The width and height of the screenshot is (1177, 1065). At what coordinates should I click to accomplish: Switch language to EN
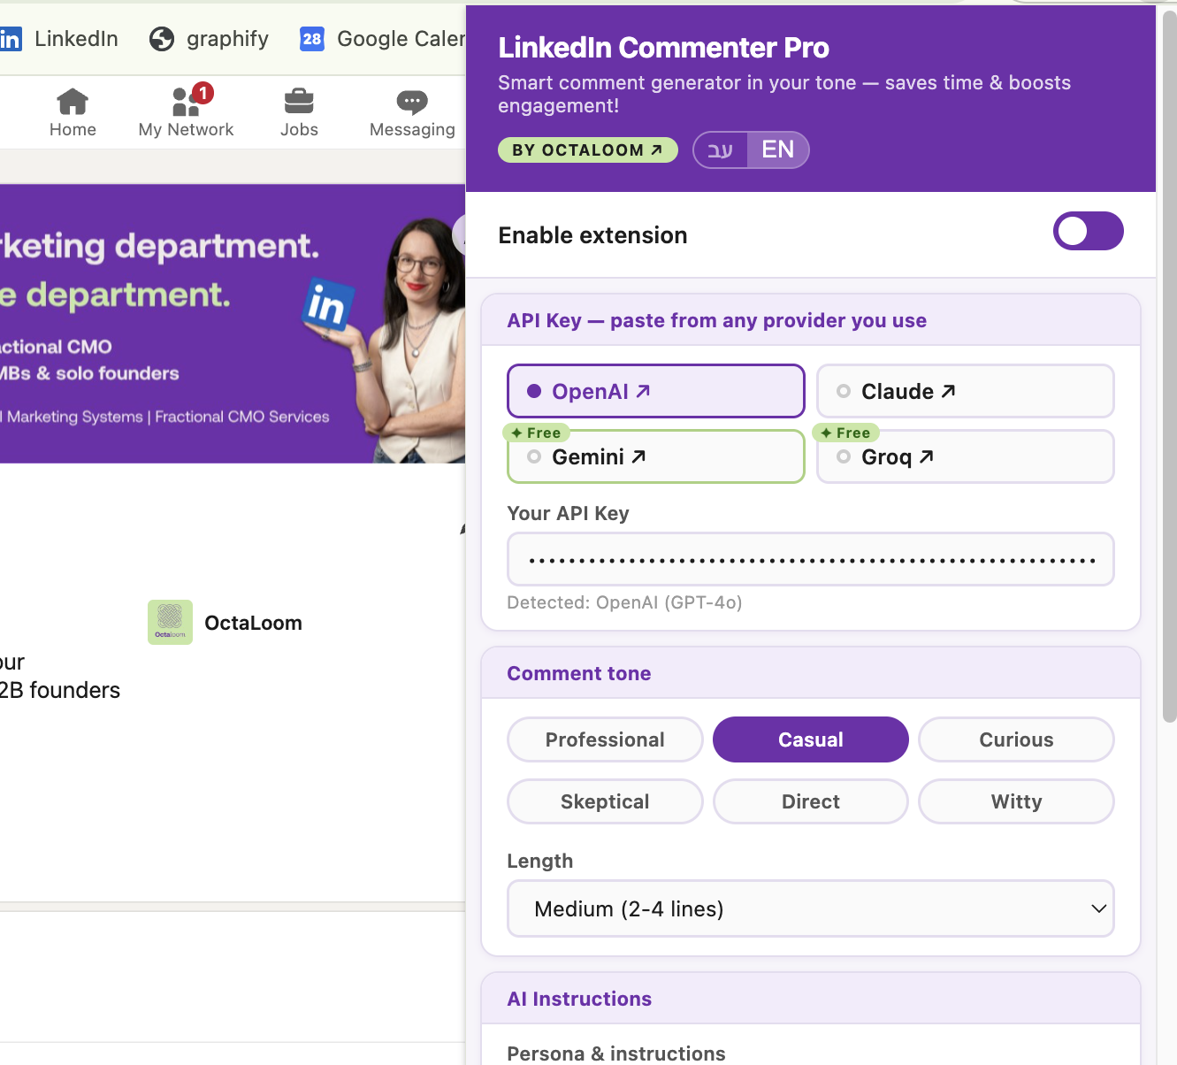778,149
